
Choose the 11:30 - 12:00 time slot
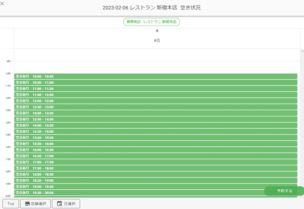(x=156, y=95)
